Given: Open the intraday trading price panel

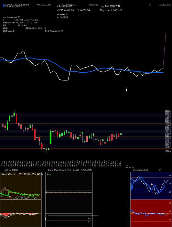Looking at the screenshot, I should click(69, 199).
